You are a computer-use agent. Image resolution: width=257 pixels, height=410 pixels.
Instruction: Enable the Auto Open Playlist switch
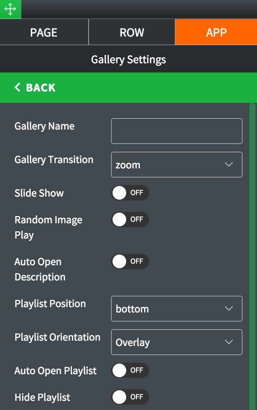pos(130,370)
